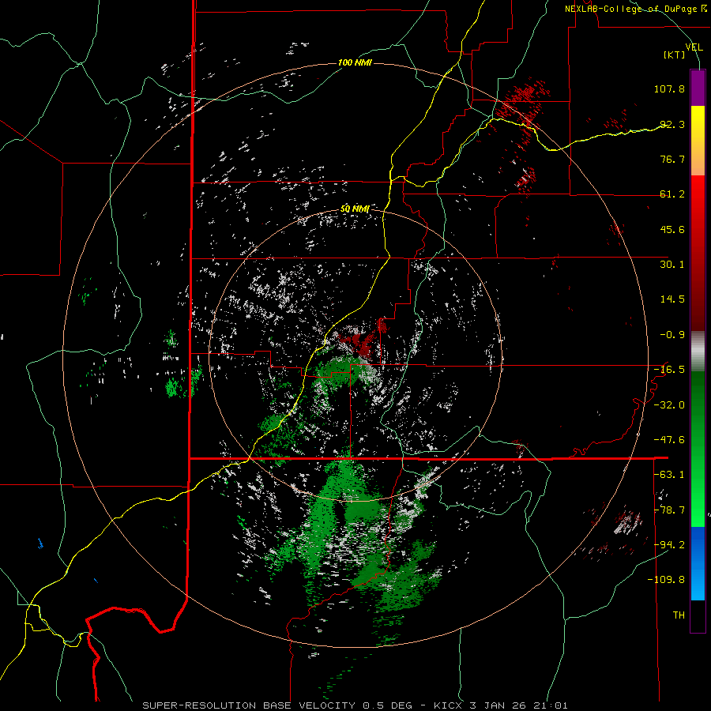The width and height of the screenshot is (711, 711).
Task: Click the -32.0 scale value
Action: click(x=669, y=405)
